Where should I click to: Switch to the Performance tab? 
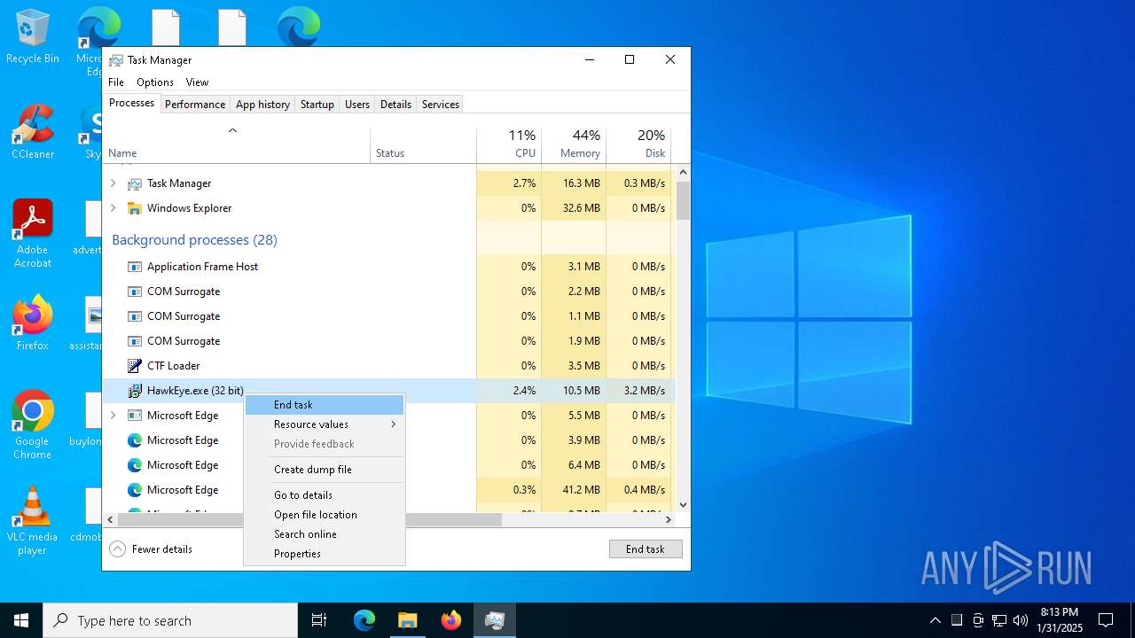click(195, 105)
